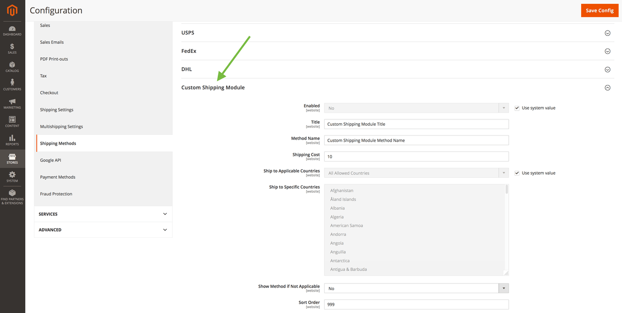
Task: Click the Method Name input field
Action: (x=416, y=140)
